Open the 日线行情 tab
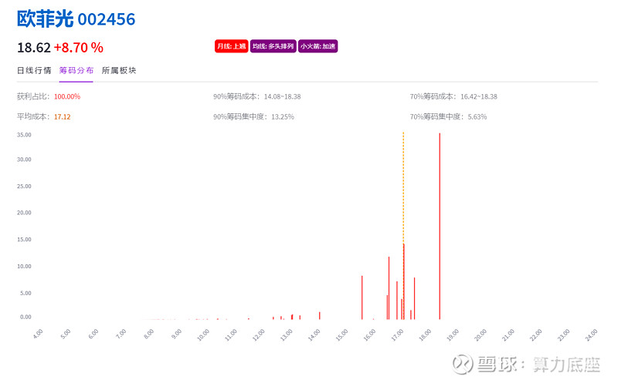The width and height of the screenshot is (618, 383). point(34,70)
